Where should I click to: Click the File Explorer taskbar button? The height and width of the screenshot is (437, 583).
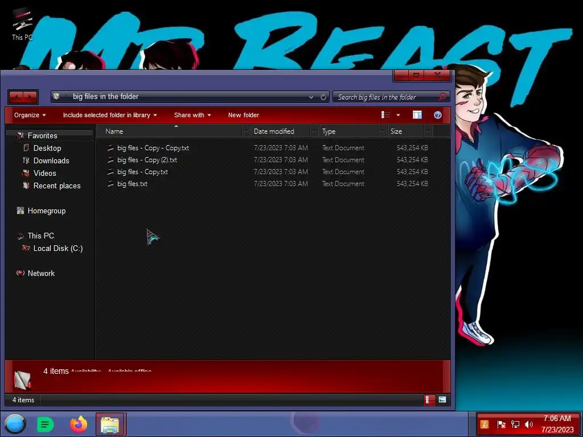(x=110, y=424)
